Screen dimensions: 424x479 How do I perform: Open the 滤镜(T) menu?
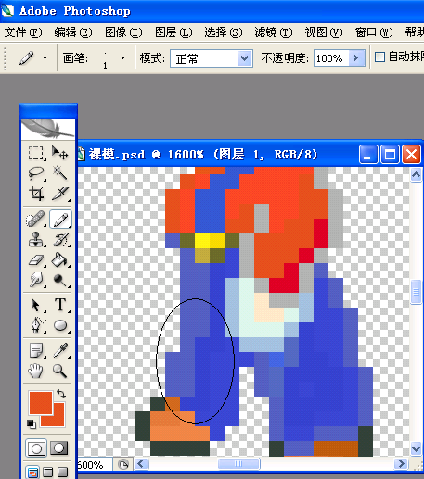tap(274, 32)
